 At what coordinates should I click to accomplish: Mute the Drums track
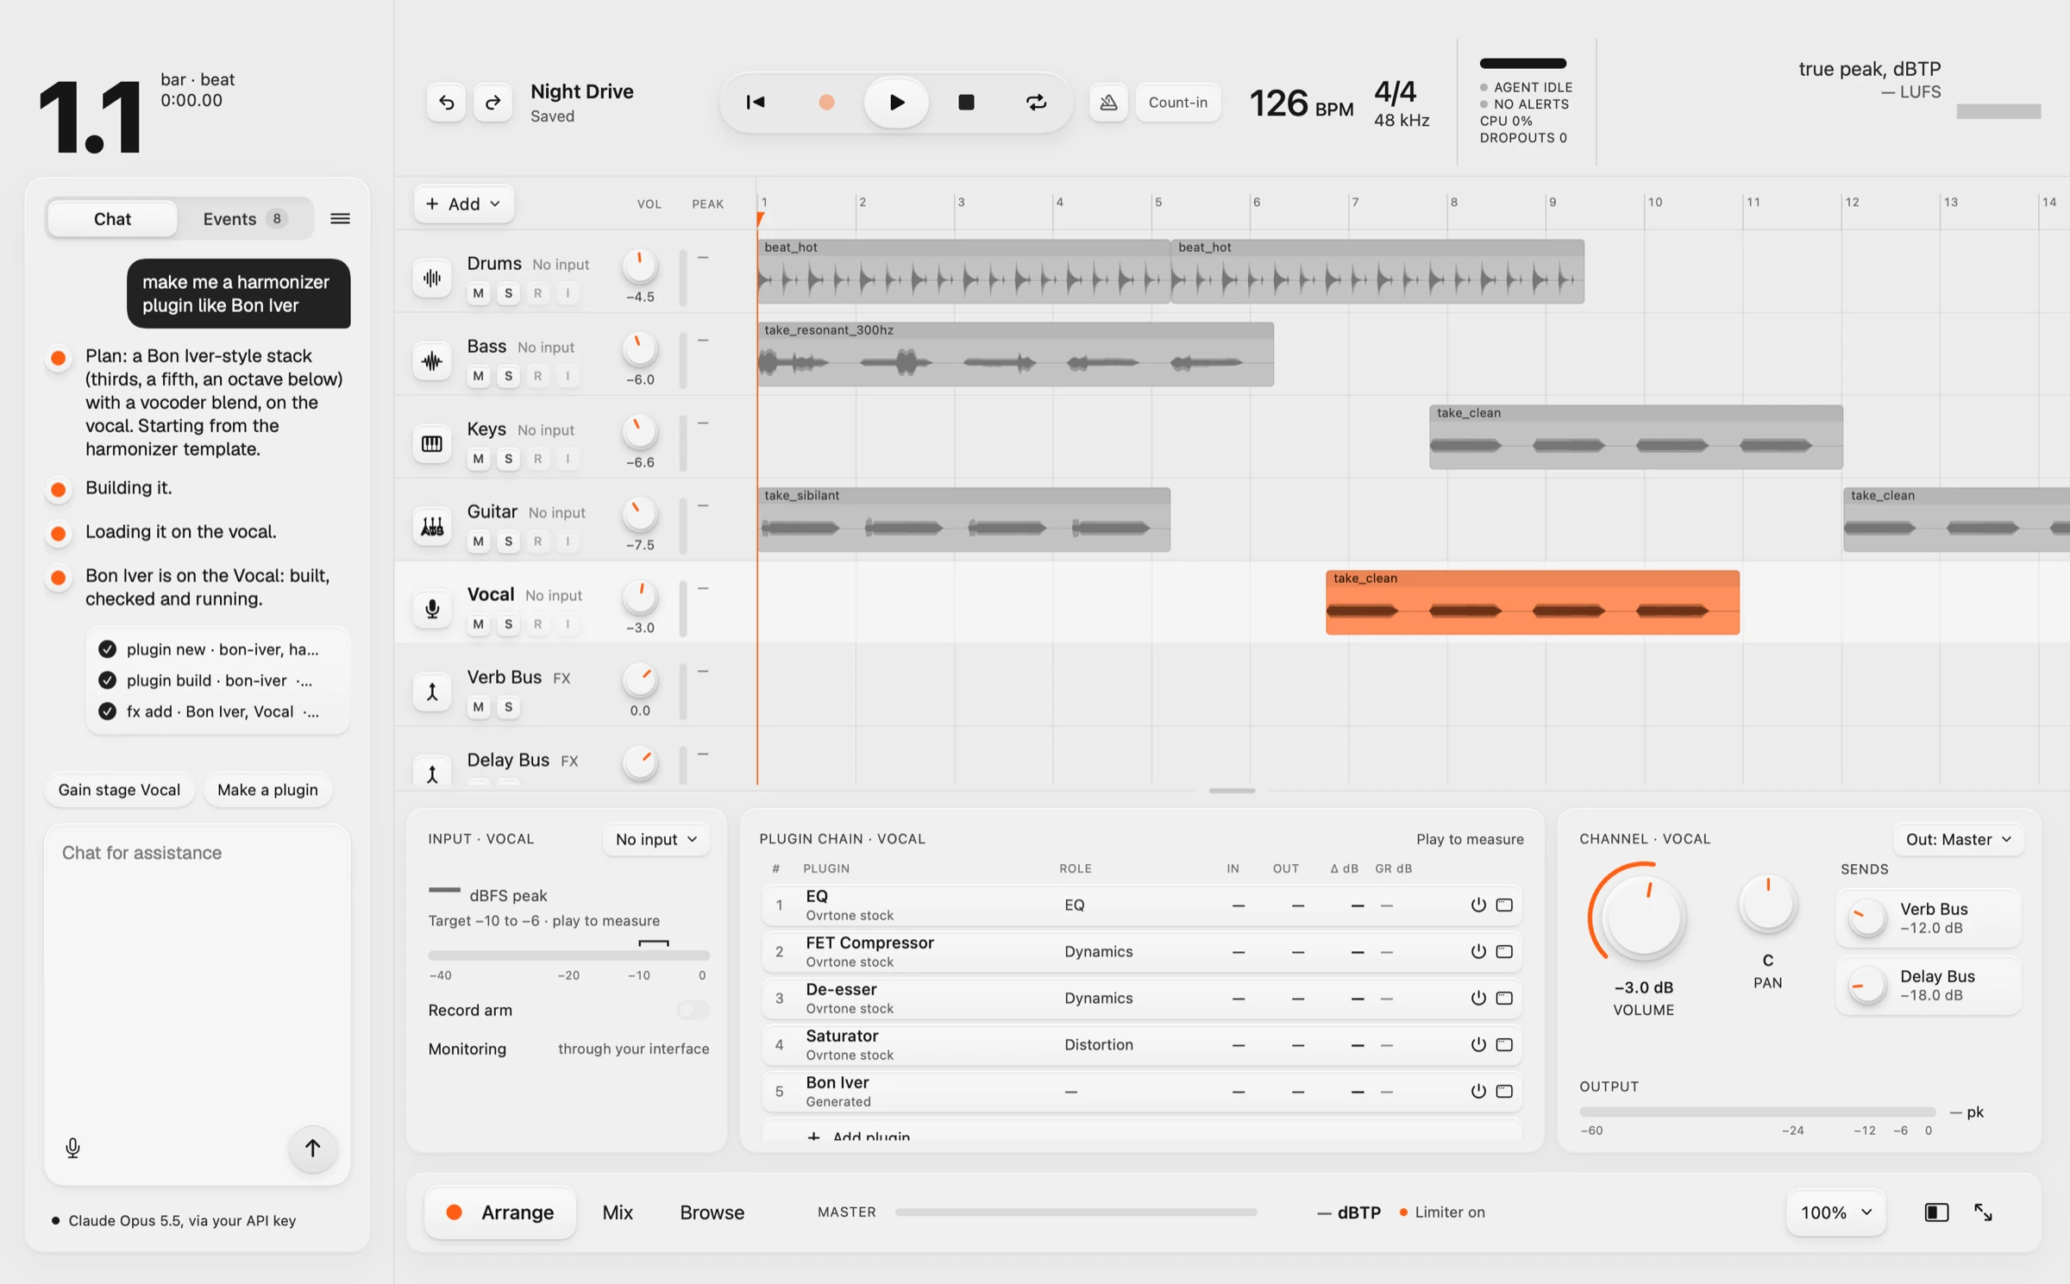click(479, 293)
